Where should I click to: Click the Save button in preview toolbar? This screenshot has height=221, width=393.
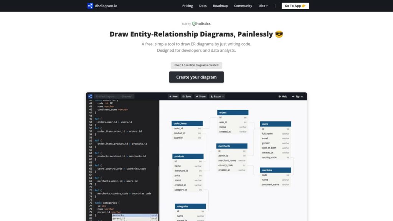pos(187,96)
